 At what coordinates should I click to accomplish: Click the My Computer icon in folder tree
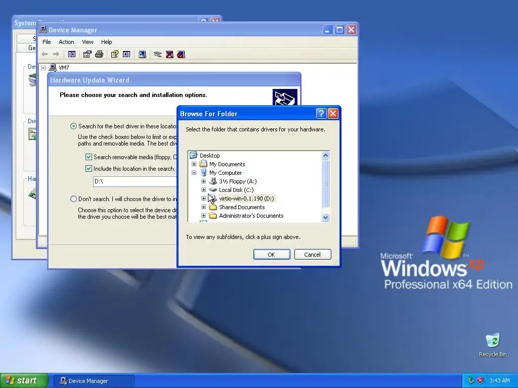(203, 173)
